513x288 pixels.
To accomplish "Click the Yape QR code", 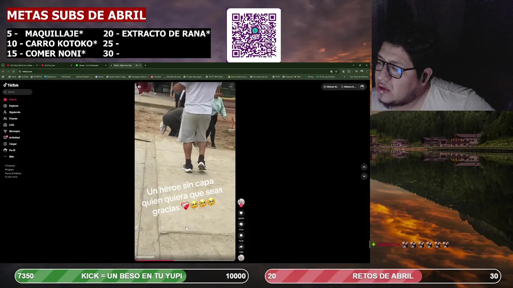I will pos(254,35).
